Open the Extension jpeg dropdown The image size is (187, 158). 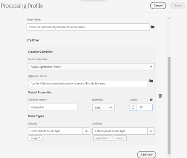(x=103, y=107)
